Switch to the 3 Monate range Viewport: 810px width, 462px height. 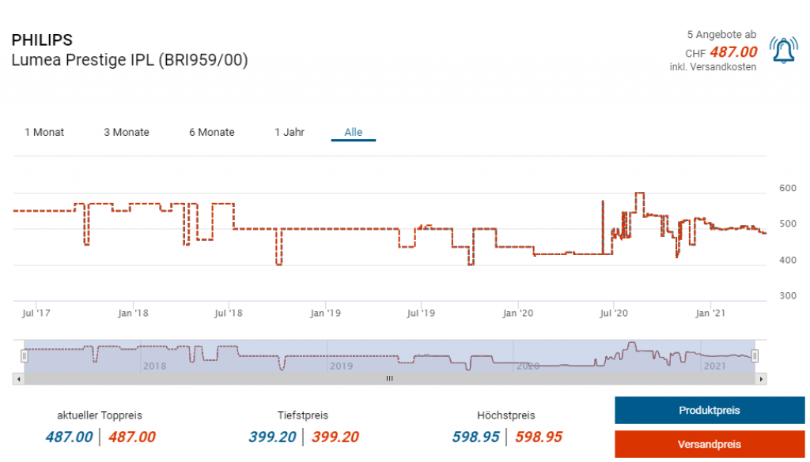(127, 132)
